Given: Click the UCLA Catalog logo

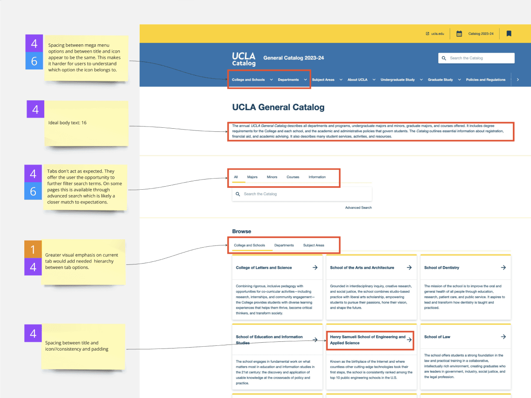Looking at the screenshot, I should pyautogui.click(x=244, y=59).
